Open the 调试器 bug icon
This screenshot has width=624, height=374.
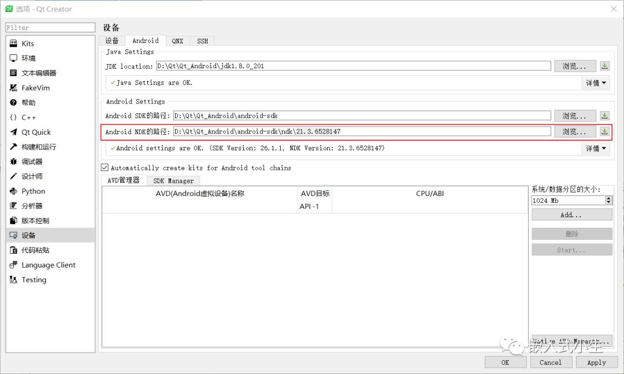(13, 161)
